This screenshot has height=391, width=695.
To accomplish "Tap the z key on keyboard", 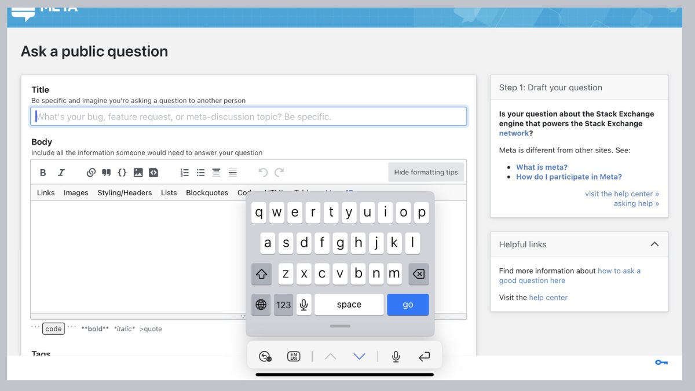I will pyautogui.click(x=286, y=274).
